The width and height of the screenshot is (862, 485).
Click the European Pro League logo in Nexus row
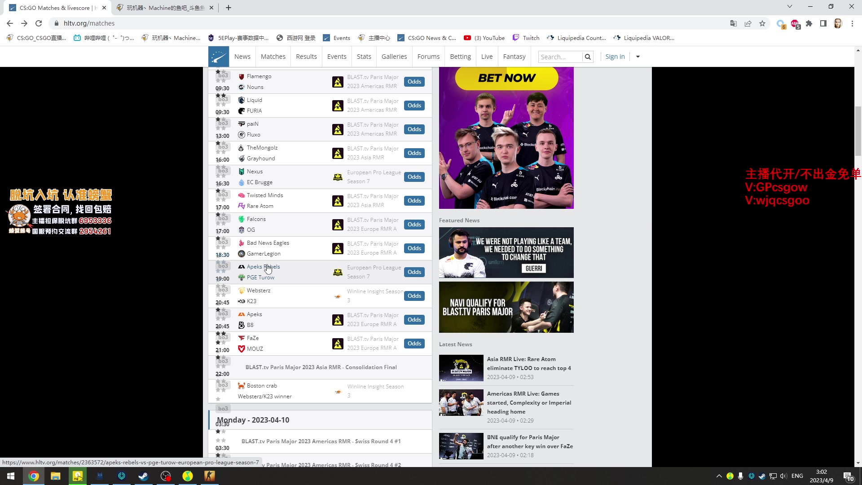(x=338, y=177)
